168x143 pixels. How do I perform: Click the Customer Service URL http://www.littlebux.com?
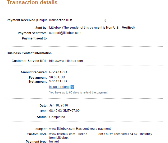(66, 61)
